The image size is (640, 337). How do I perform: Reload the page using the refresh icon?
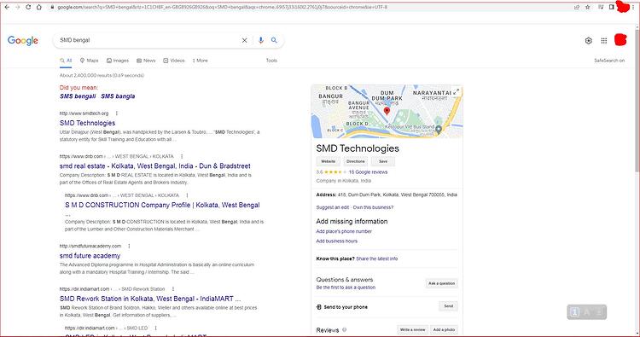(28, 7)
